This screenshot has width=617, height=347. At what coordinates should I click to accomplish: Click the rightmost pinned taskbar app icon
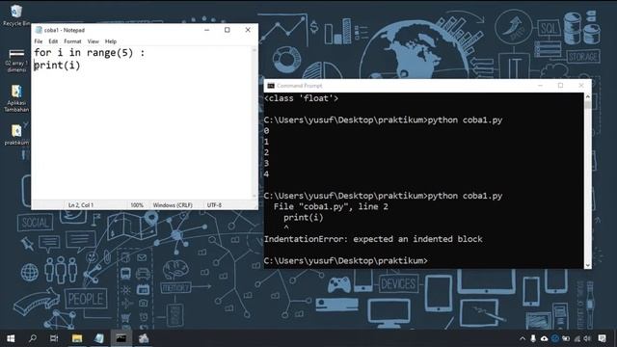(144, 338)
